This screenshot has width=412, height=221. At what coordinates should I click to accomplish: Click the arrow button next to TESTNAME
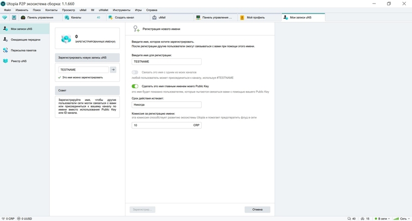pos(113,70)
